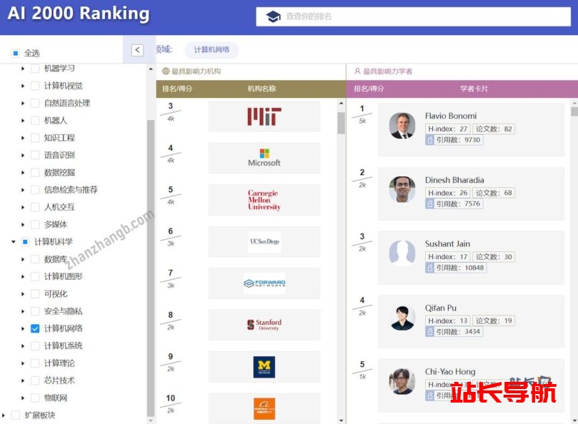Click the 最具影响力机构 panel header
The height and width of the screenshot is (424, 578).
[196, 71]
